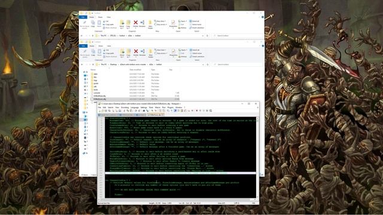The width and height of the screenshot is (383, 215).
Task: Click the New file icon in Notepad++ toolbar
Action: pos(99,110)
